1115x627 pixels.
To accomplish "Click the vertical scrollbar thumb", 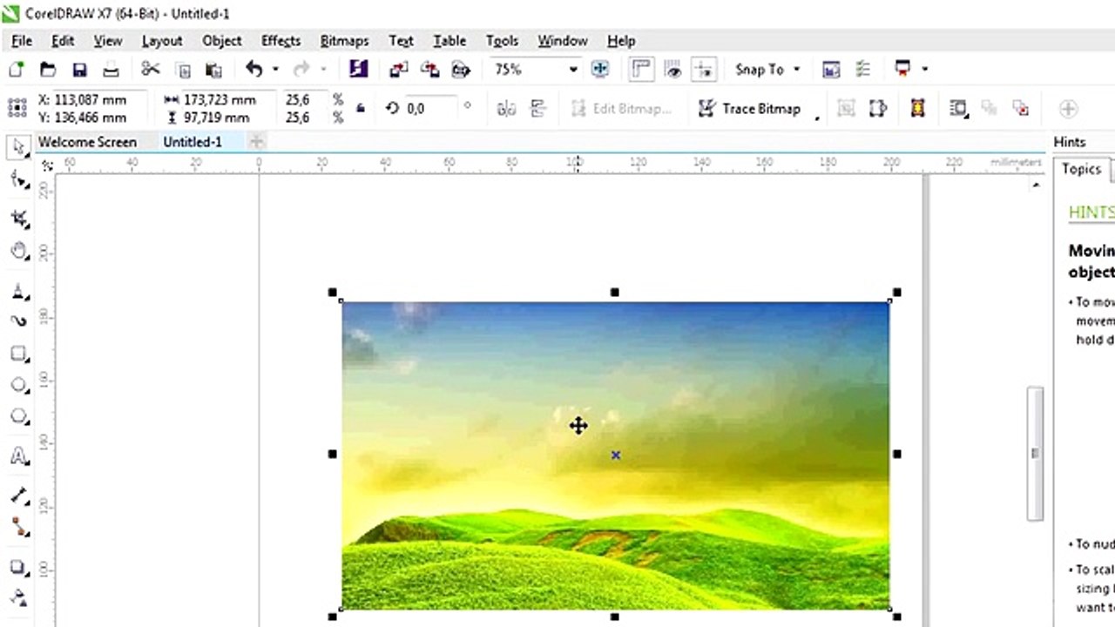I will [x=1035, y=454].
